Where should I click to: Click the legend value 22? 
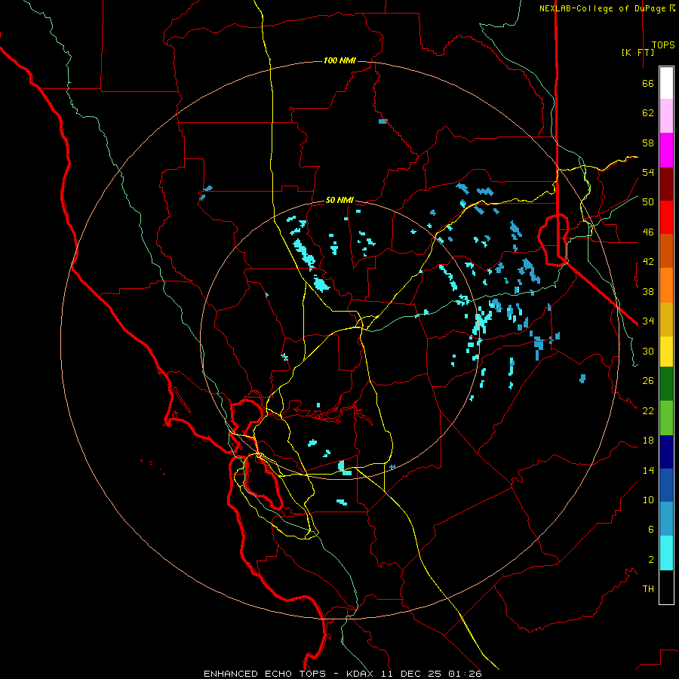click(648, 410)
